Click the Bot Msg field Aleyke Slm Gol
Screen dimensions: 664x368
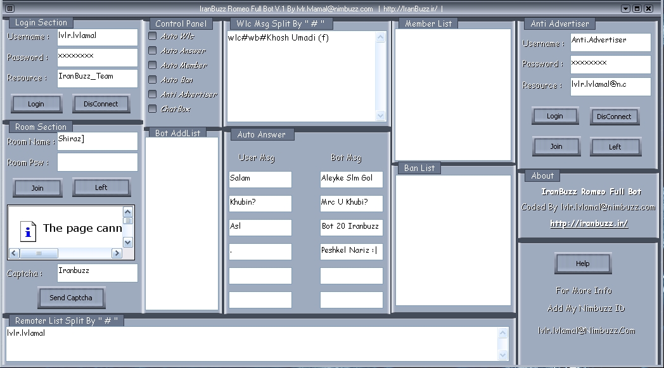(x=352, y=179)
